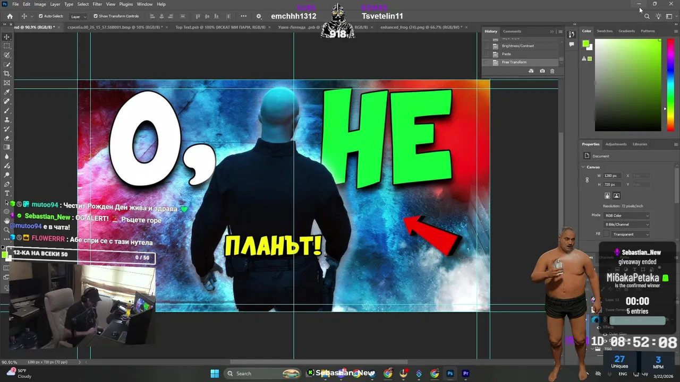The image size is (680, 382).
Task: Switch to enhanced_frog (24).png document tab
Action: coord(421,27)
